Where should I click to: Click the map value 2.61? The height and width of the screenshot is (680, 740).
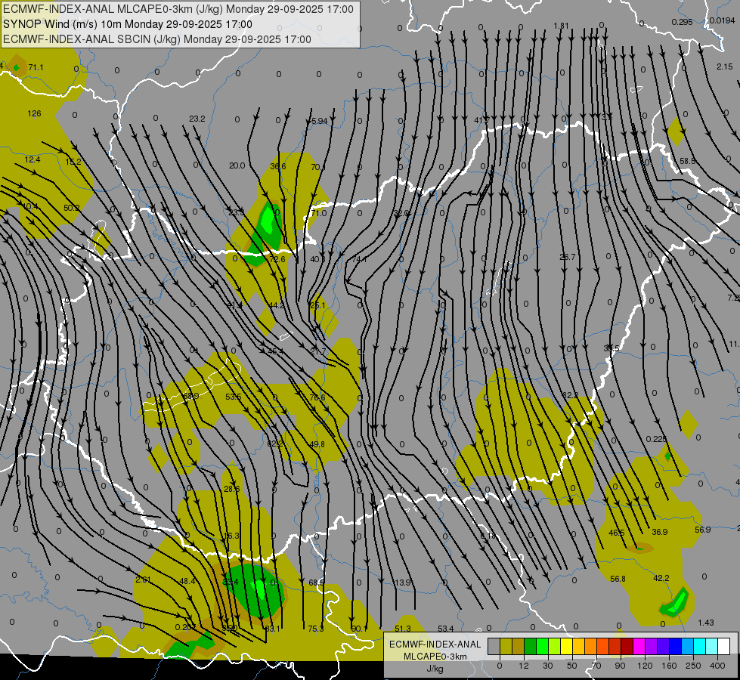(143, 580)
